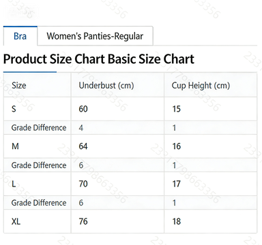Screen dimensions: 262x245
Task: Click cup height value 17
Action: (x=177, y=184)
